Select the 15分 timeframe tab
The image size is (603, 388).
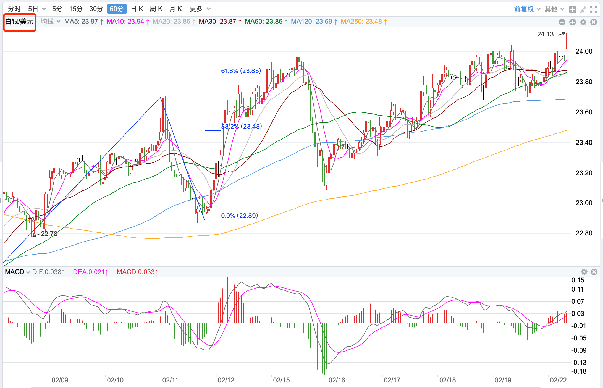[76, 9]
